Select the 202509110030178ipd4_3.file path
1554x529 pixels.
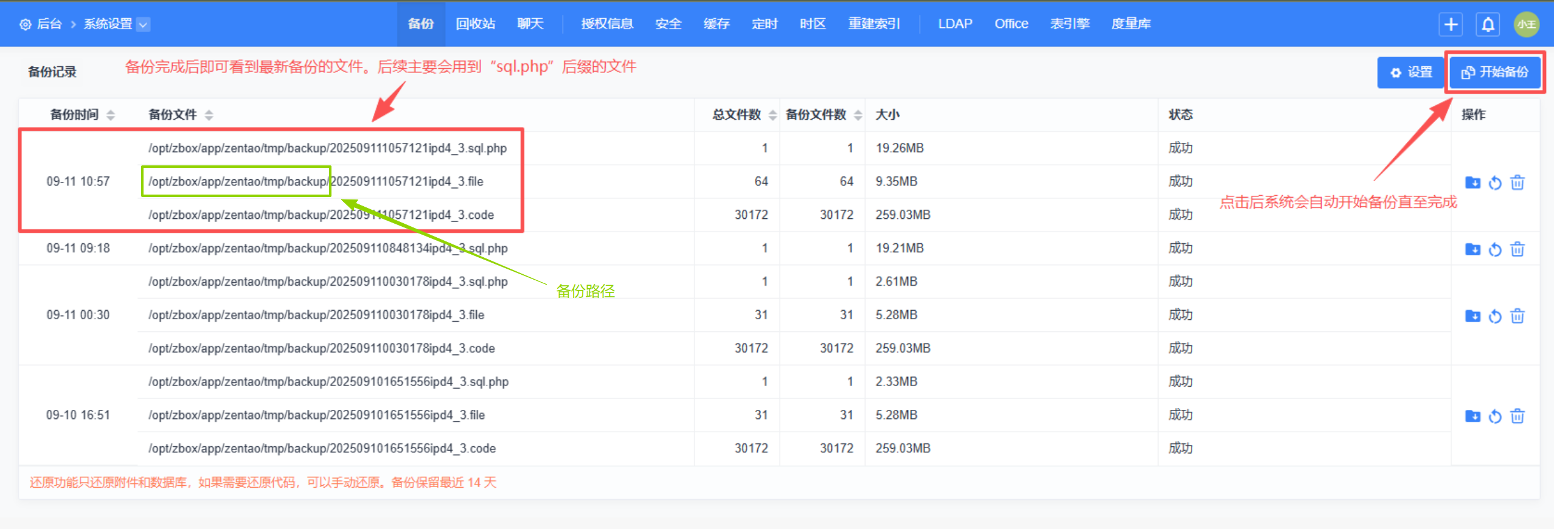pyautogui.click(x=316, y=316)
